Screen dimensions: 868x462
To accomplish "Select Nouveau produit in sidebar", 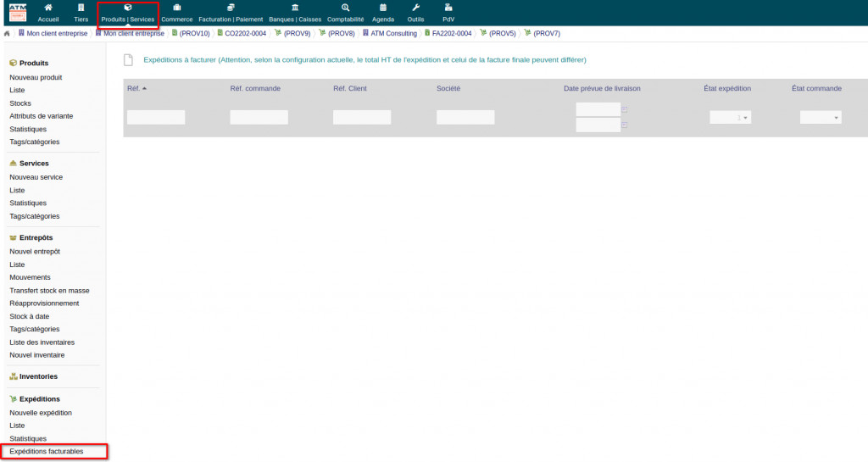I will point(36,77).
